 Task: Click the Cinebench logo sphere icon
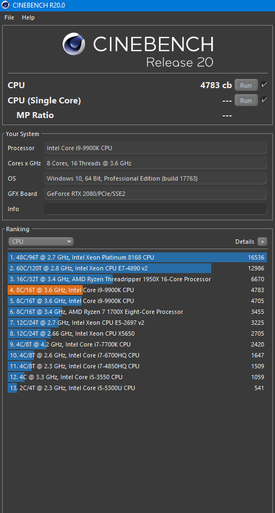pyautogui.click(x=74, y=44)
